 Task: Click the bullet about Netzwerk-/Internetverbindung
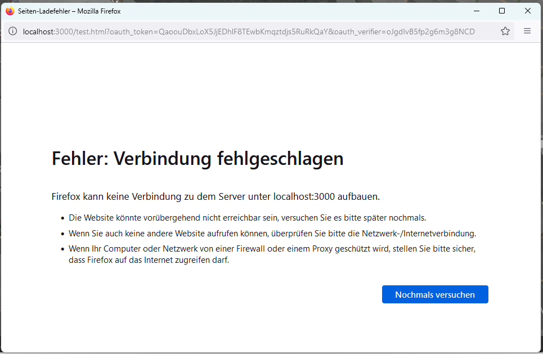pyautogui.click(x=272, y=234)
